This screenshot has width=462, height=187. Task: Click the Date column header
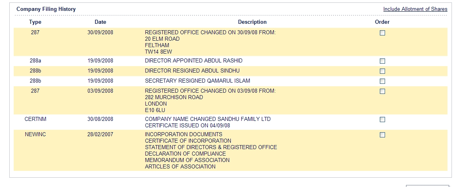[100, 22]
